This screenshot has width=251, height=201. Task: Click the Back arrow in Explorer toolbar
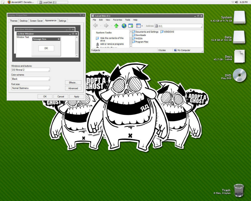[96, 25]
